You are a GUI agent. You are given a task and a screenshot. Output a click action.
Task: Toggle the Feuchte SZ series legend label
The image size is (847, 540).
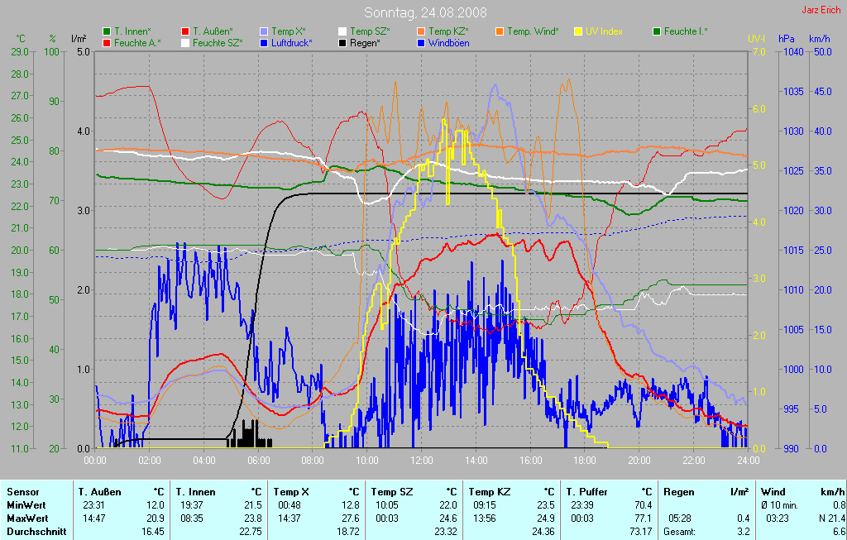(217, 42)
